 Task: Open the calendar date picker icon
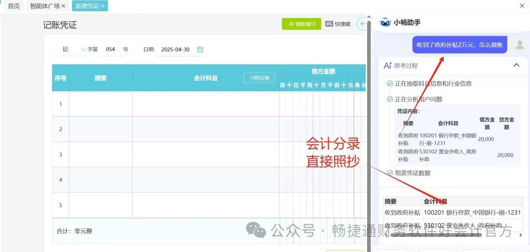point(200,50)
